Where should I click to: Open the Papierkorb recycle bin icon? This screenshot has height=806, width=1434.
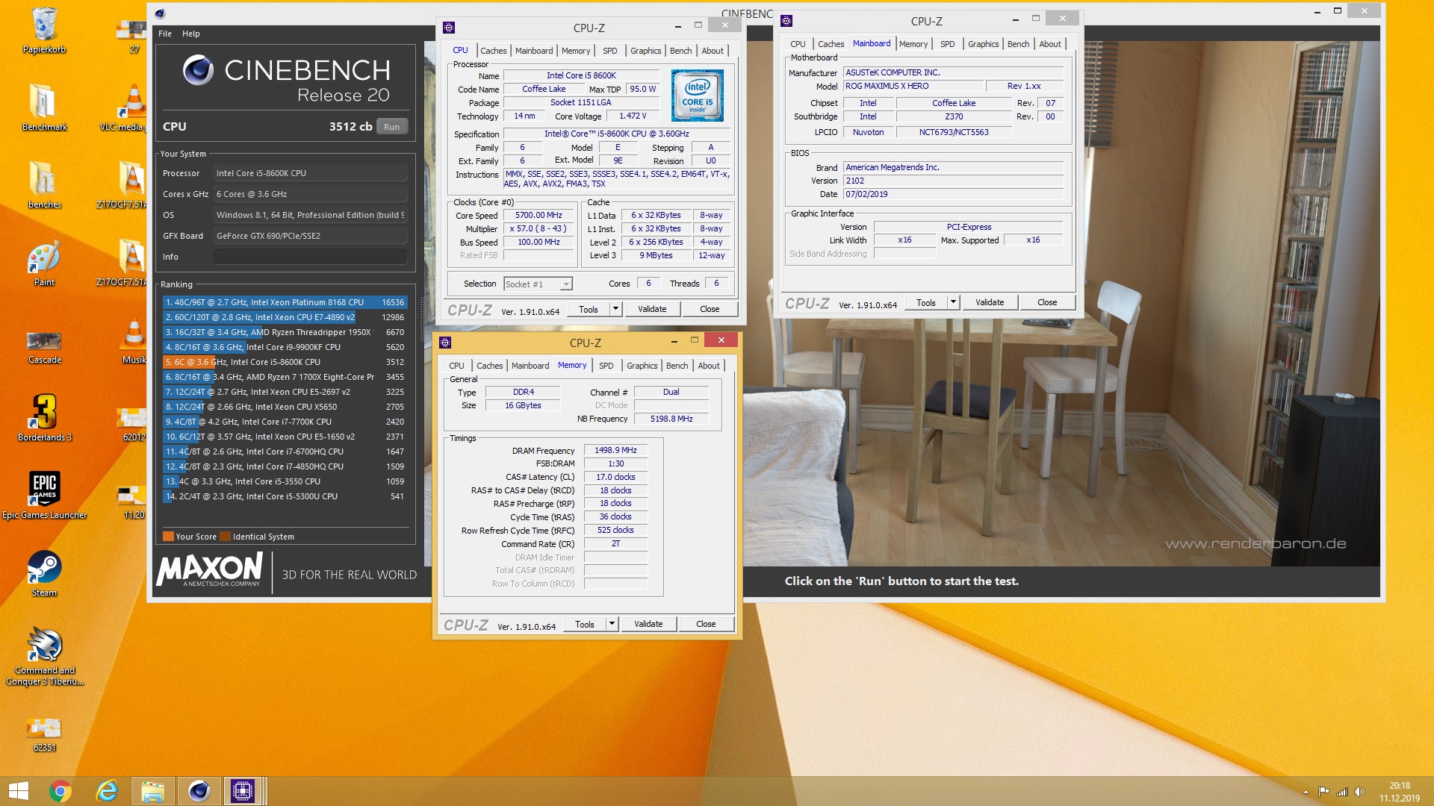(x=44, y=30)
